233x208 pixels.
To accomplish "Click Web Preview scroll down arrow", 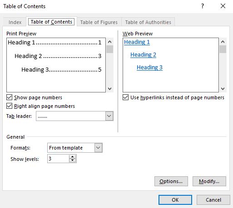I will (x=223, y=89).
